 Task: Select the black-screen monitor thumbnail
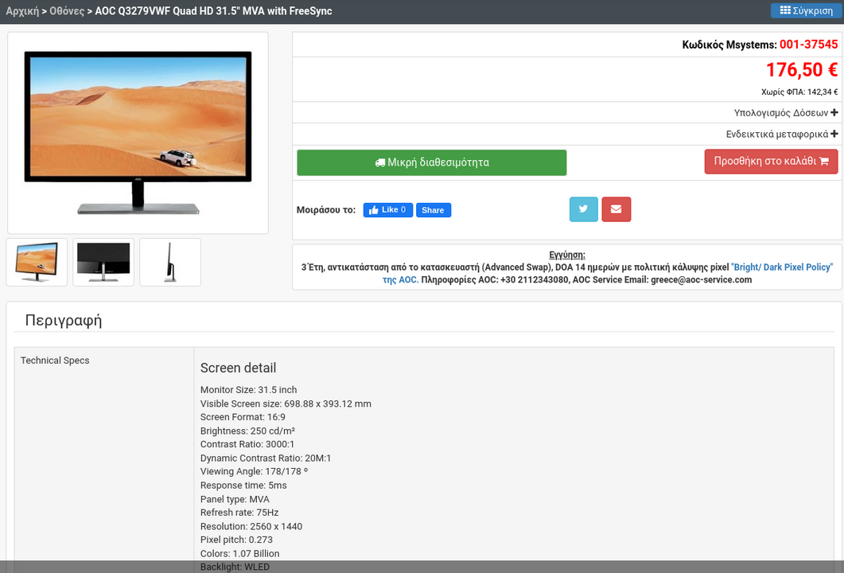tap(103, 263)
